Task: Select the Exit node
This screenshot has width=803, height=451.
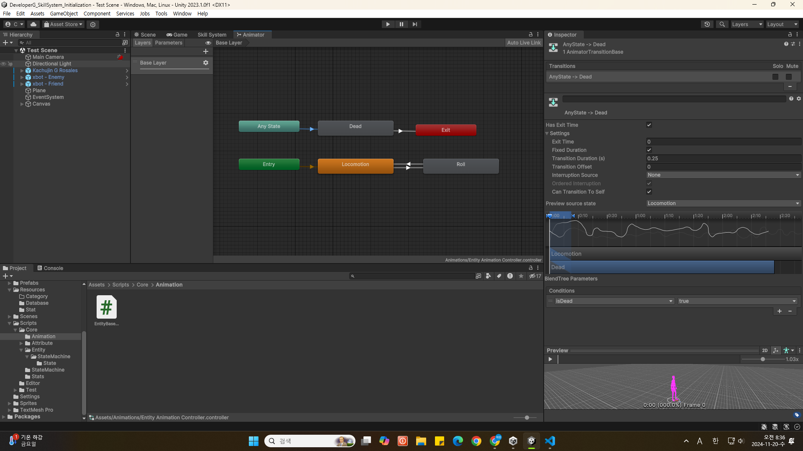Action: (x=446, y=130)
